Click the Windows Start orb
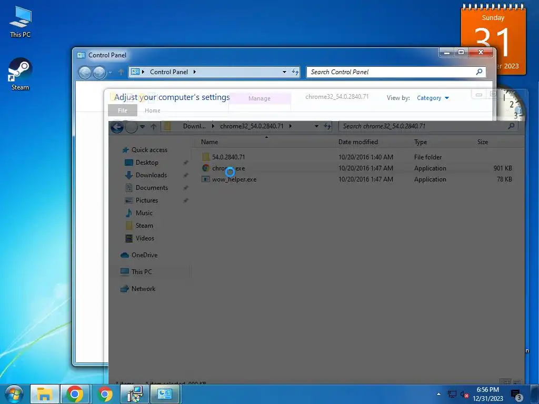This screenshot has height=404, width=539. coord(14,393)
